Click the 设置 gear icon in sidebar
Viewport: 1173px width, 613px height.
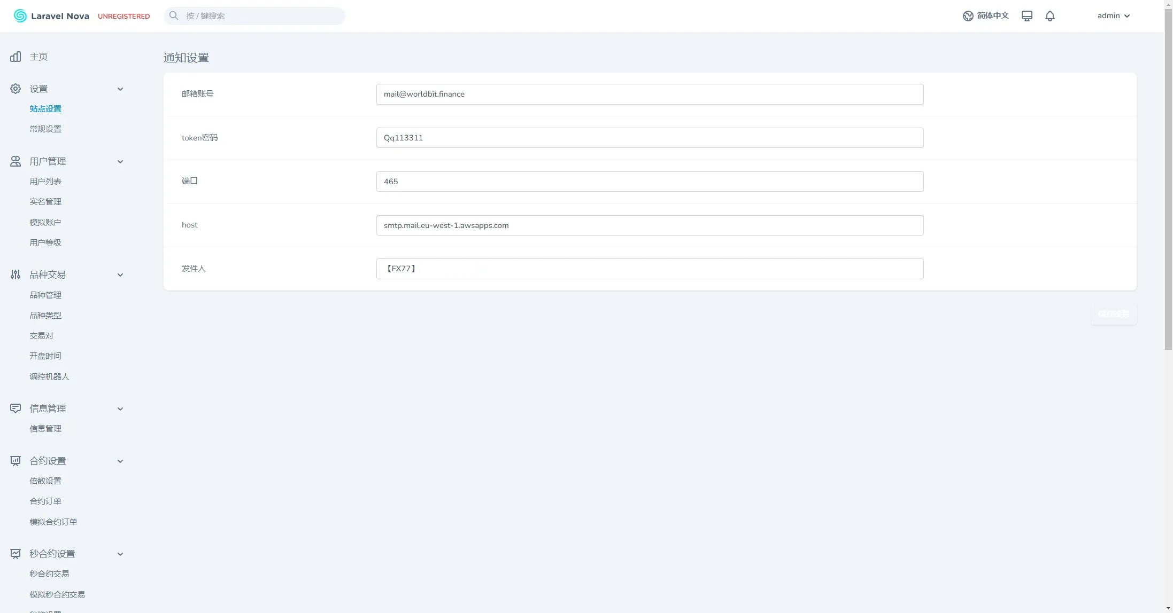(16, 89)
